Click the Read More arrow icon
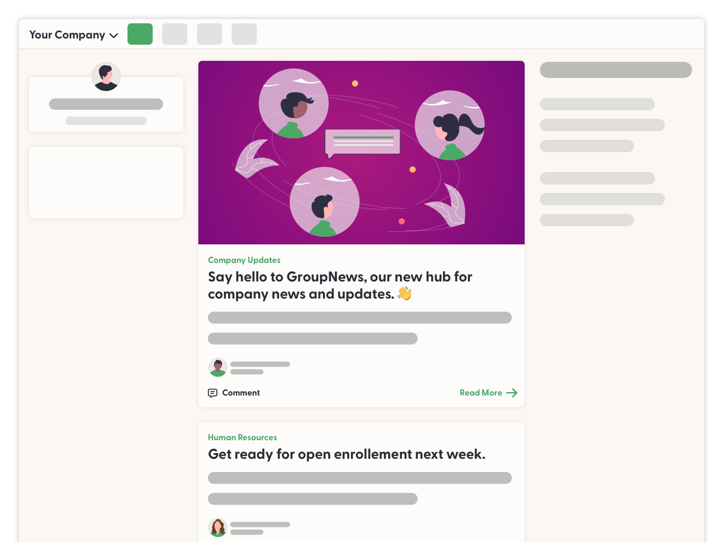This screenshot has height=542, width=723. (512, 393)
